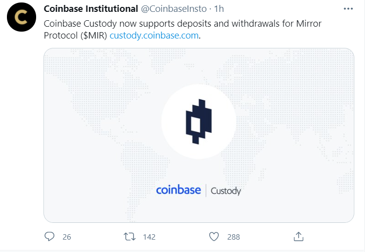Click the 1h tweet timestamp
The image size is (381, 252).
(219, 9)
